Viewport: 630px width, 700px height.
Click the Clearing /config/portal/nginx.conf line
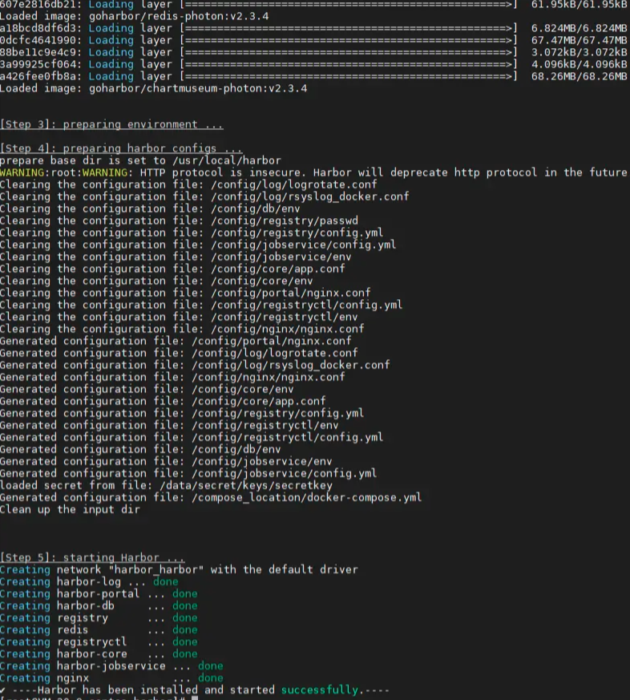point(185,293)
